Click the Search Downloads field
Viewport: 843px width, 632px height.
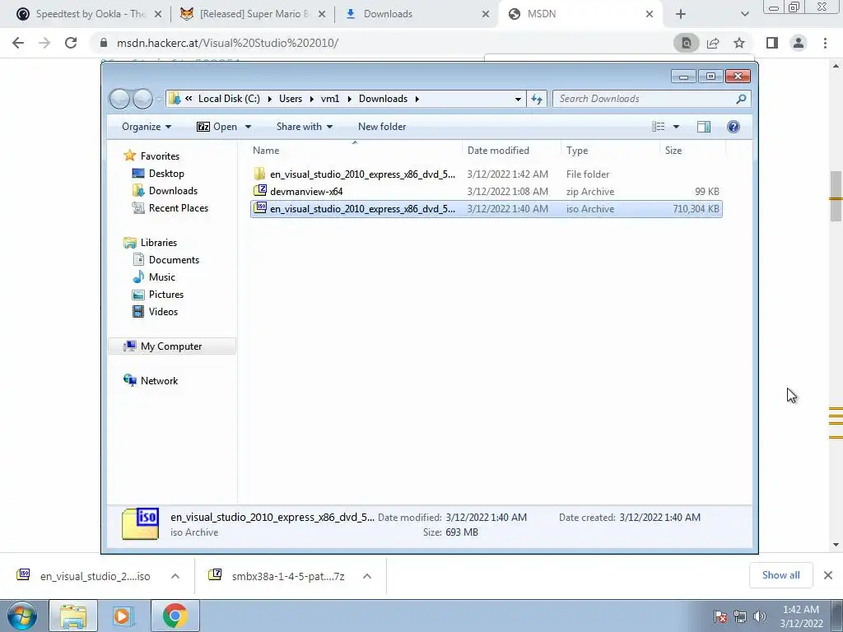point(652,99)
